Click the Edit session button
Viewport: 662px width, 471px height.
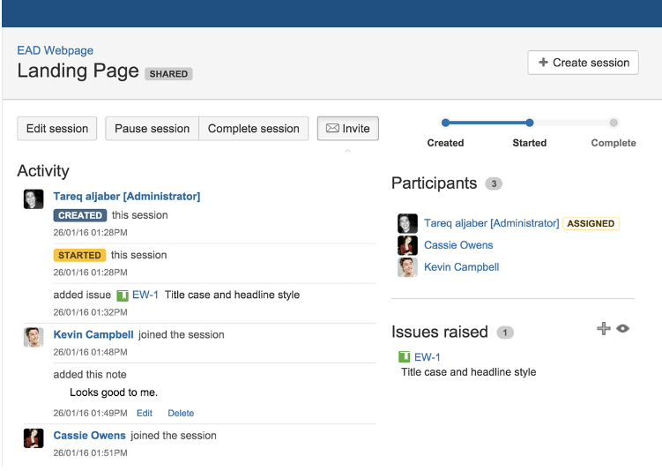pos(57,129)
